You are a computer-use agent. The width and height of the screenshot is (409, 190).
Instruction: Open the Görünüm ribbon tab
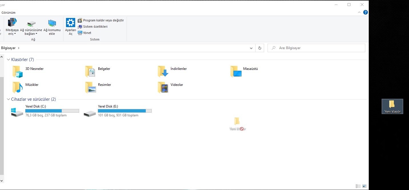[x=9, y=13]
